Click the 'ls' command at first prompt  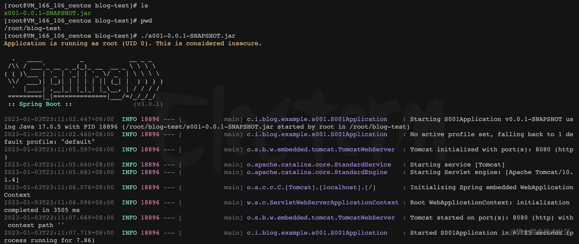pos(144,6)
